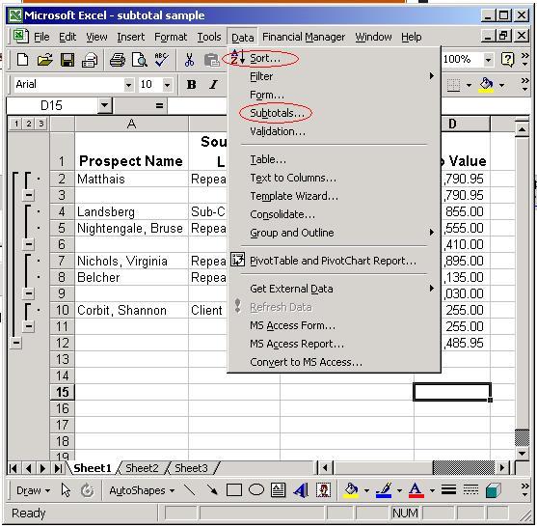Switch to the Sheet2 tab
This screenshot has height=528, width=537.
[x=142, y=468]
